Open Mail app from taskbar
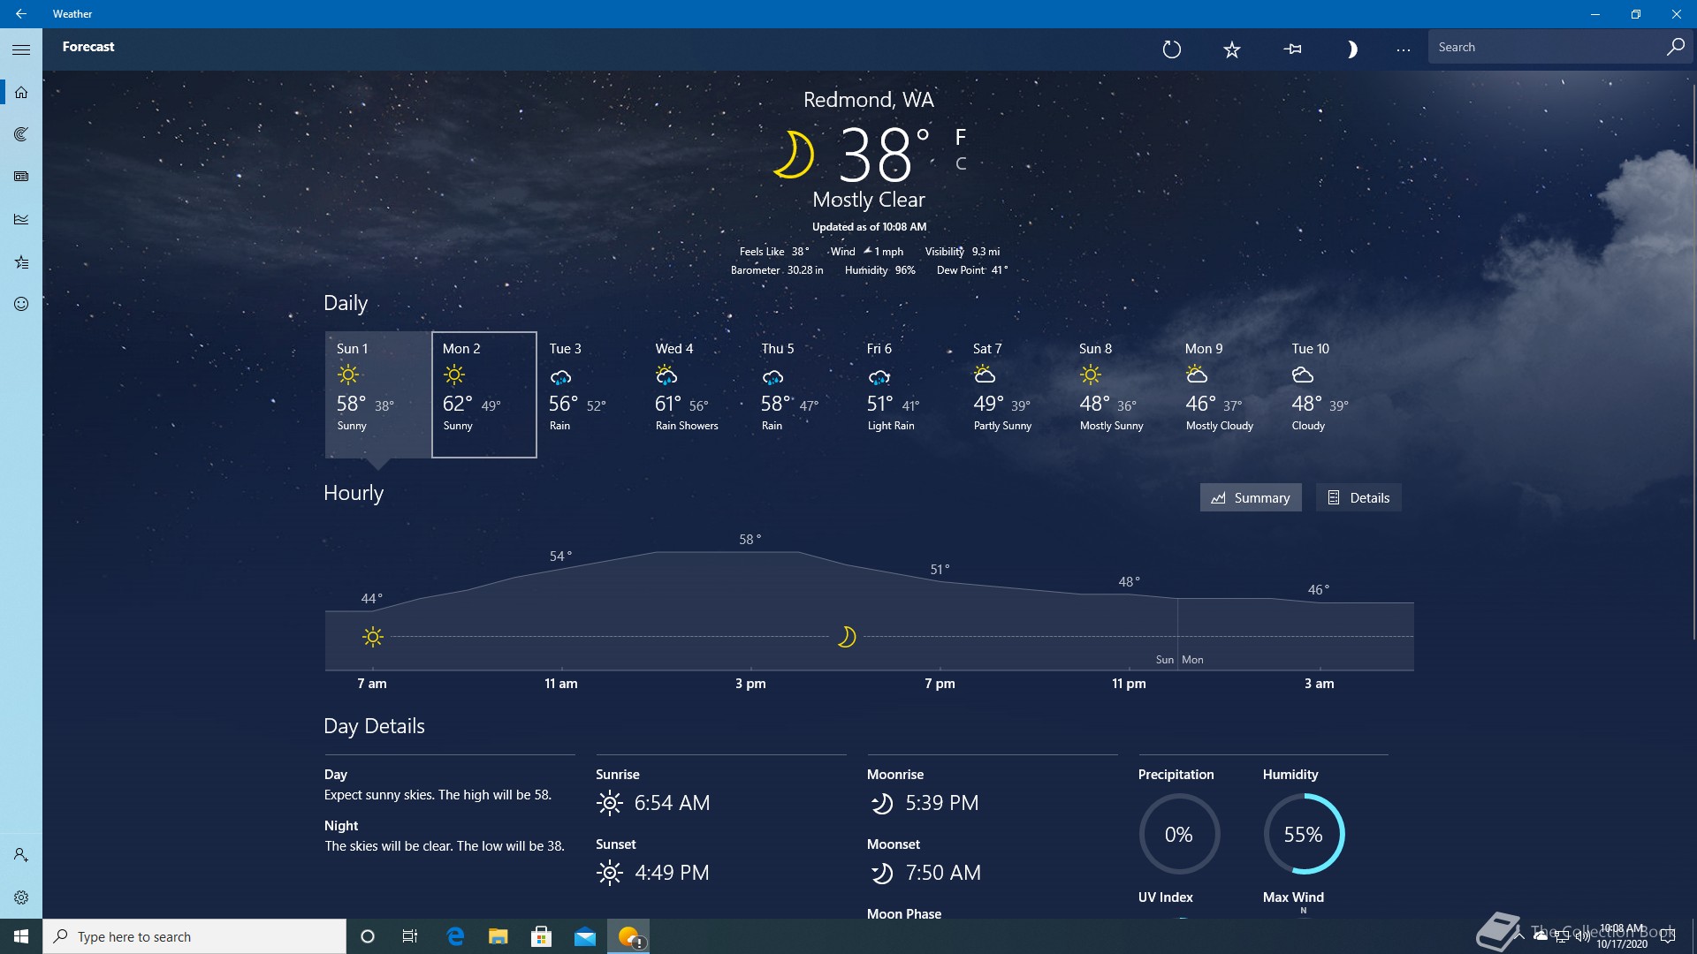The height and width of the screenshot is (954, 1697). pos(585,936)
